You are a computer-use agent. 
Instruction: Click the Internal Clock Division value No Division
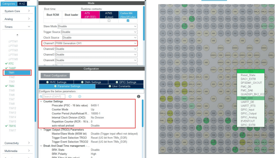tap(97, 118)
